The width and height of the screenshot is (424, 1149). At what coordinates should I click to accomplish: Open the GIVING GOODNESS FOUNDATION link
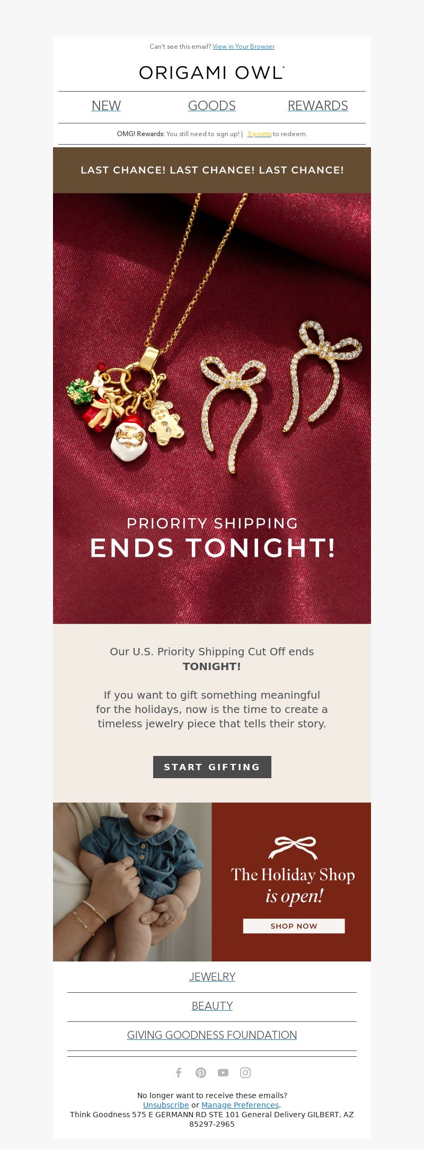[212, 1035]
